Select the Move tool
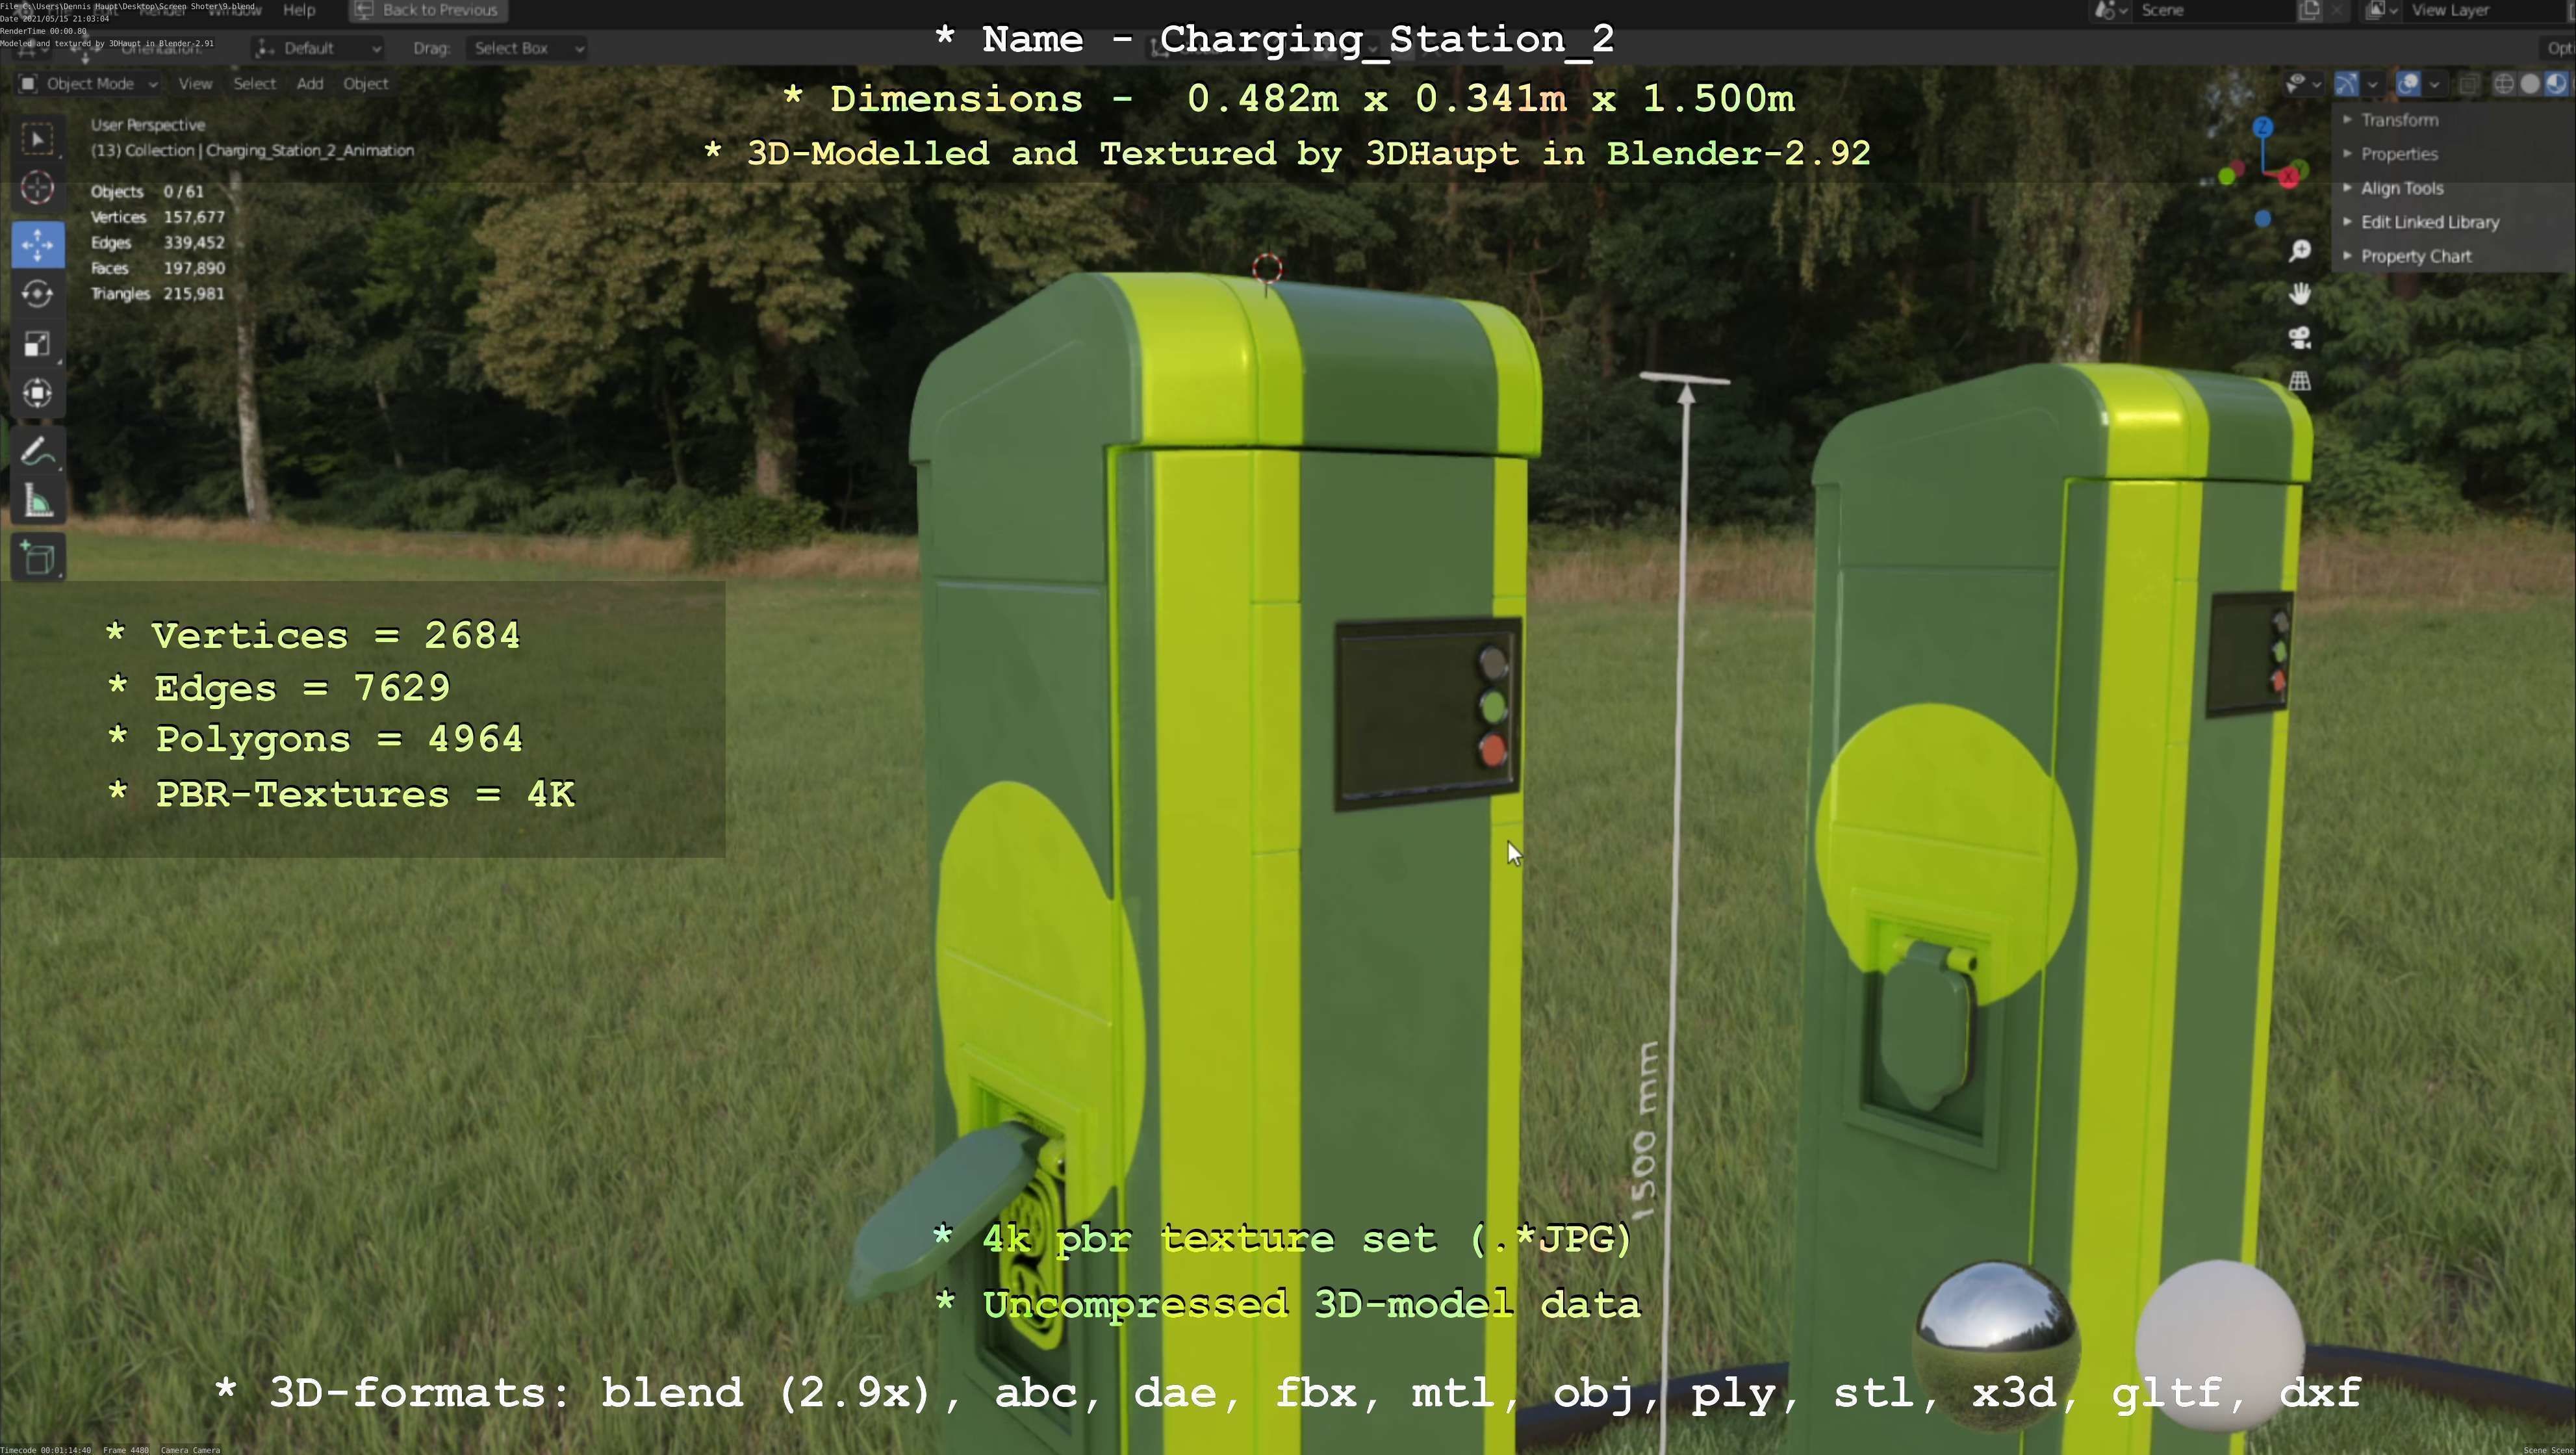The height and width of the screenshot is (1455, 2576). [x=38, y=245]
